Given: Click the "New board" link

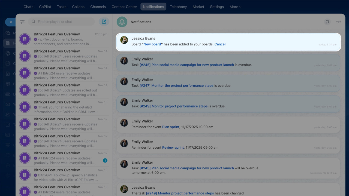Looking at the screenshot, I should point(152,44).
